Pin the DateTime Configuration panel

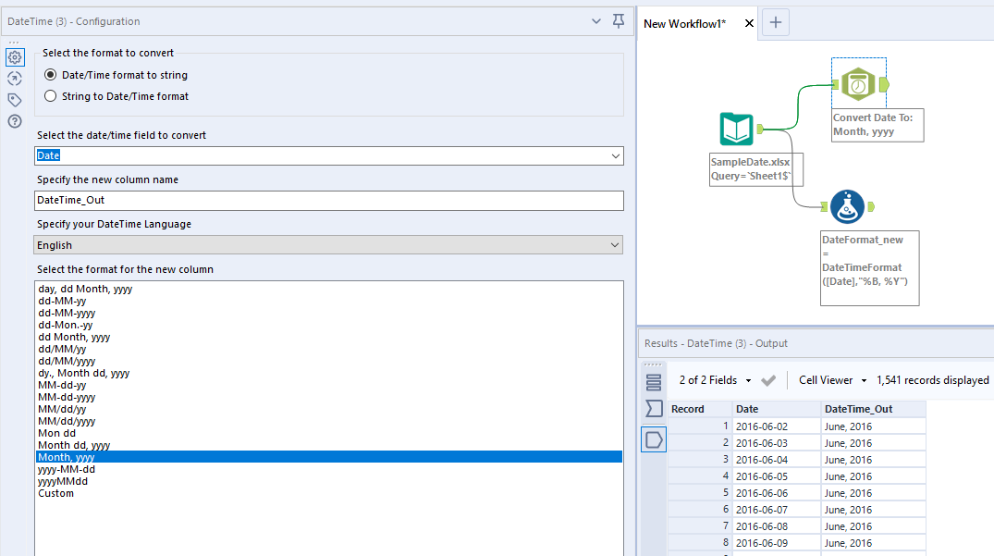pyautogui.click(x=618, y=20)
